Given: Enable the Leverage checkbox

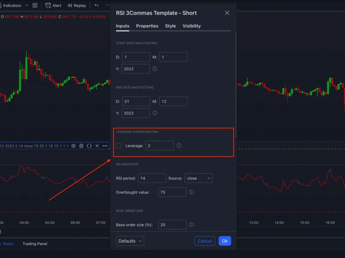Looking at the screenshot, I should coord(119,146).
